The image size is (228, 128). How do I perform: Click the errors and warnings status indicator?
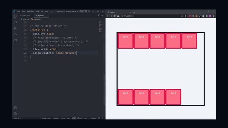coord(17,118)
